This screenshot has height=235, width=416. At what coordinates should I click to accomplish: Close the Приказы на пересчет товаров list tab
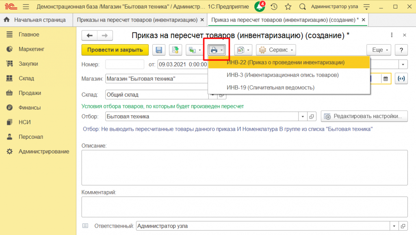coord(202,20)
